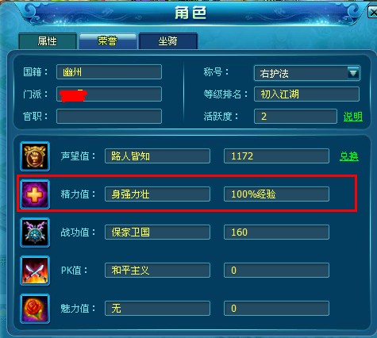Click the 兑换 exchange link
The height and width of the screenshot is (338, 377).
click(x=349, y=156)
